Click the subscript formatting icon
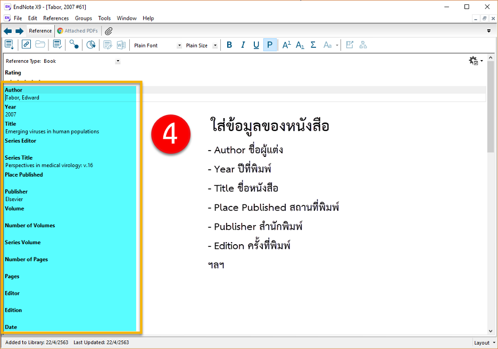The image size is (498, 349). click(300, 45)
